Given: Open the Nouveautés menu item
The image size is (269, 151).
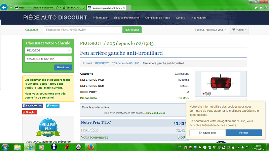Looking at the screenshot, I should click(x=199, y=18).
